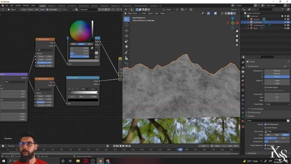Click the Blender logo icon in menu bar
291x164 pixels.
pos(3,5)
